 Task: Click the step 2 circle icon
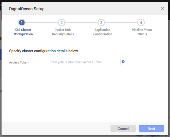[x=62, y=23]
